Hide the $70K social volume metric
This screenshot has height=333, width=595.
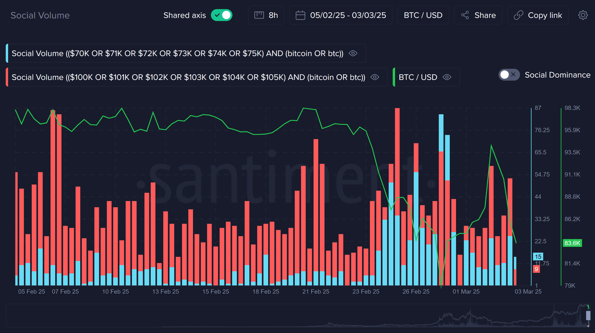[x=353, y=53]
